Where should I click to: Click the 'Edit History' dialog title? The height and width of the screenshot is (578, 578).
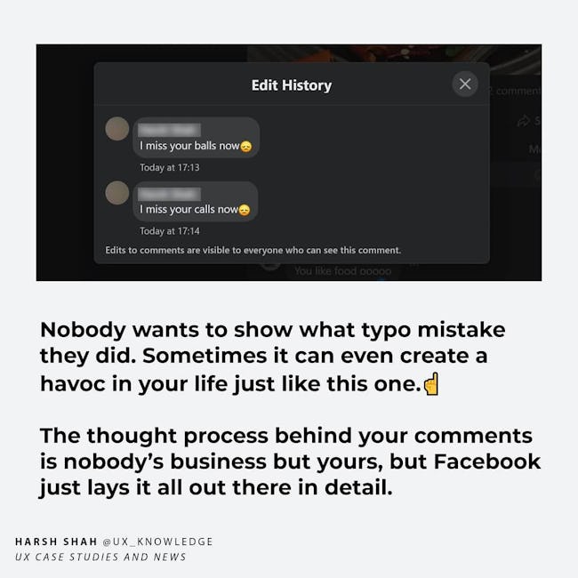pyautogui.click(x=292, y=85)
